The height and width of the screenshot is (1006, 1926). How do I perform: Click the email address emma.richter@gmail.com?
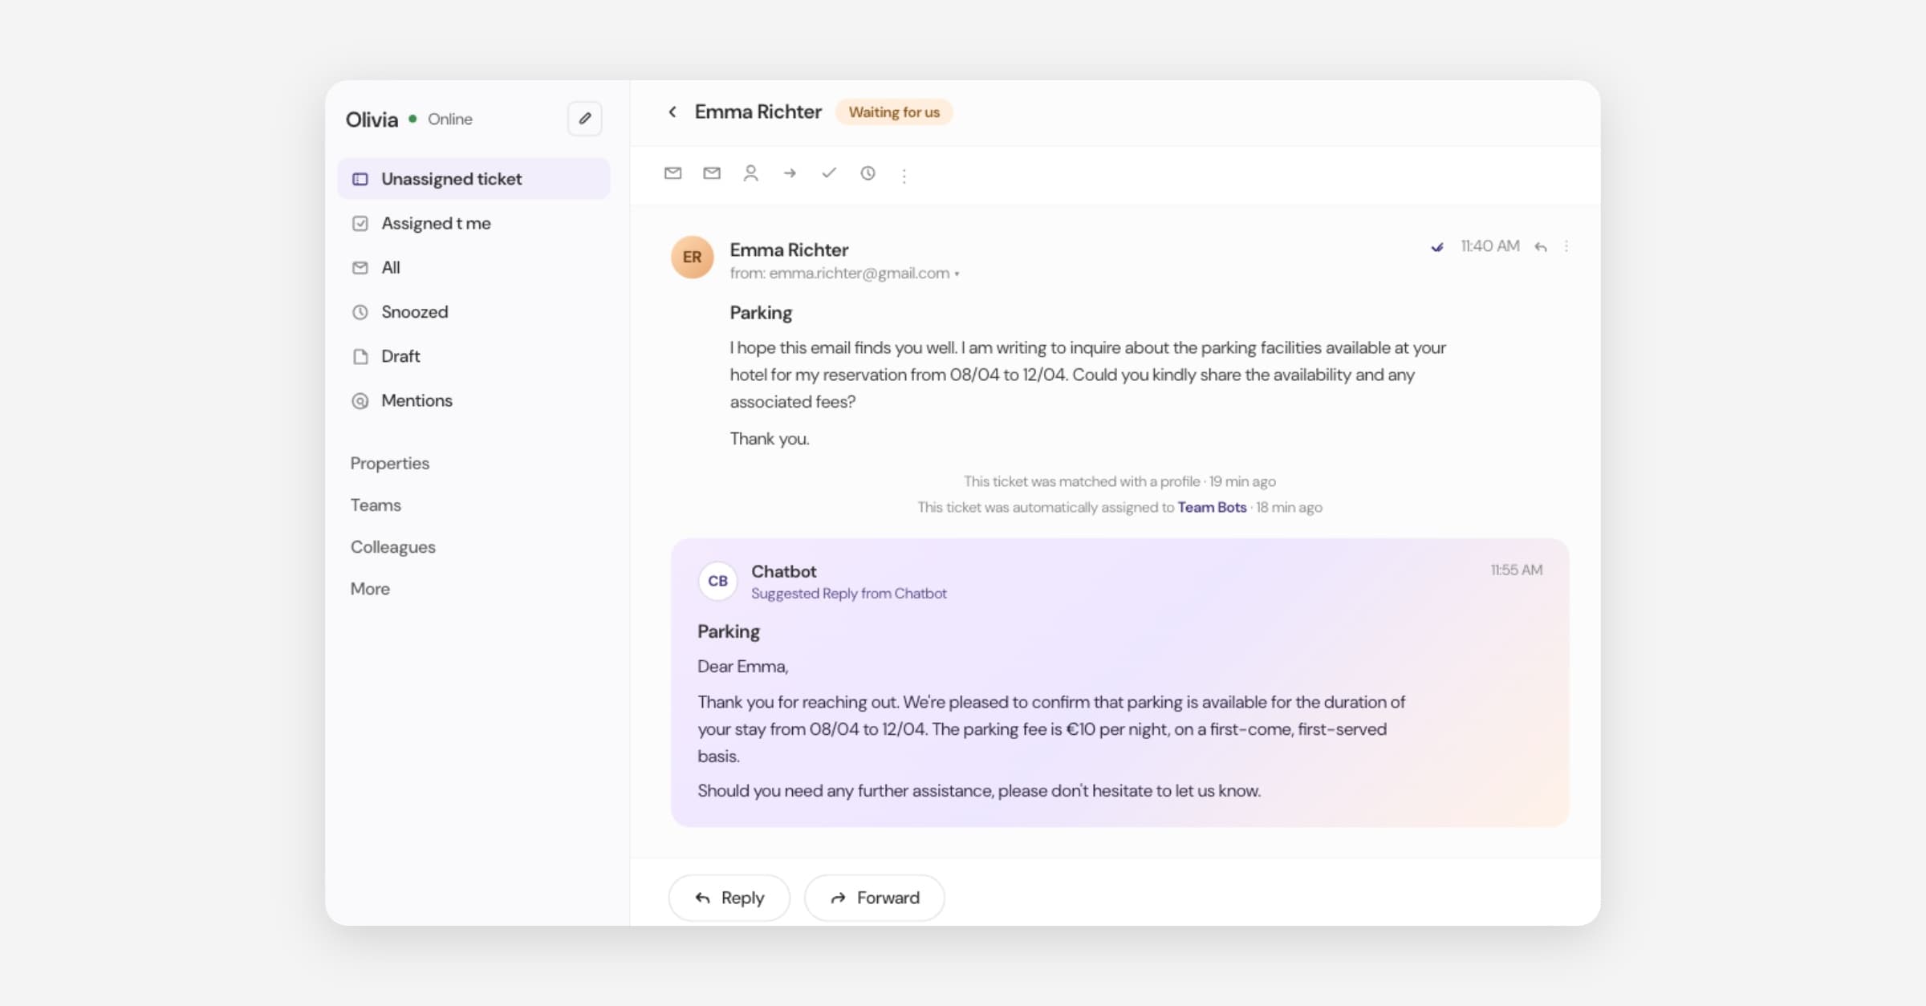coord(859,274)
